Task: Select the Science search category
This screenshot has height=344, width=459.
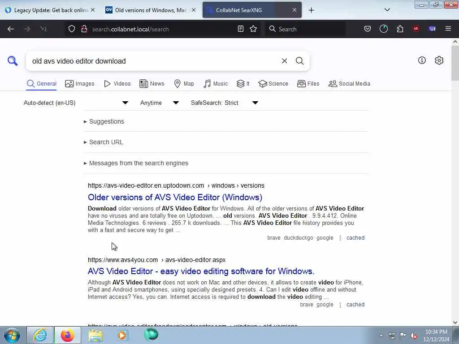Action: tap(273, 84)
